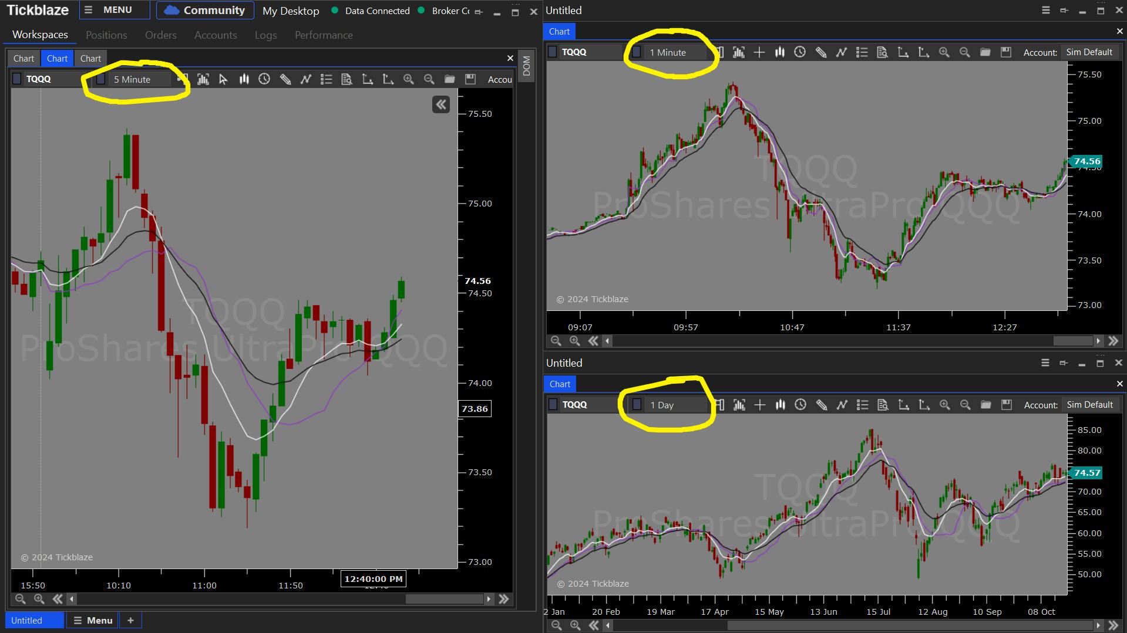
Task: Open the 5 Minute timeframe dropdown
Action: click(x=140, y=79)
